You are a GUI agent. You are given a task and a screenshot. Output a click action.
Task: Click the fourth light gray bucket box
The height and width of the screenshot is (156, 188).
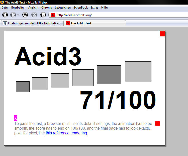tap(83, 78)
